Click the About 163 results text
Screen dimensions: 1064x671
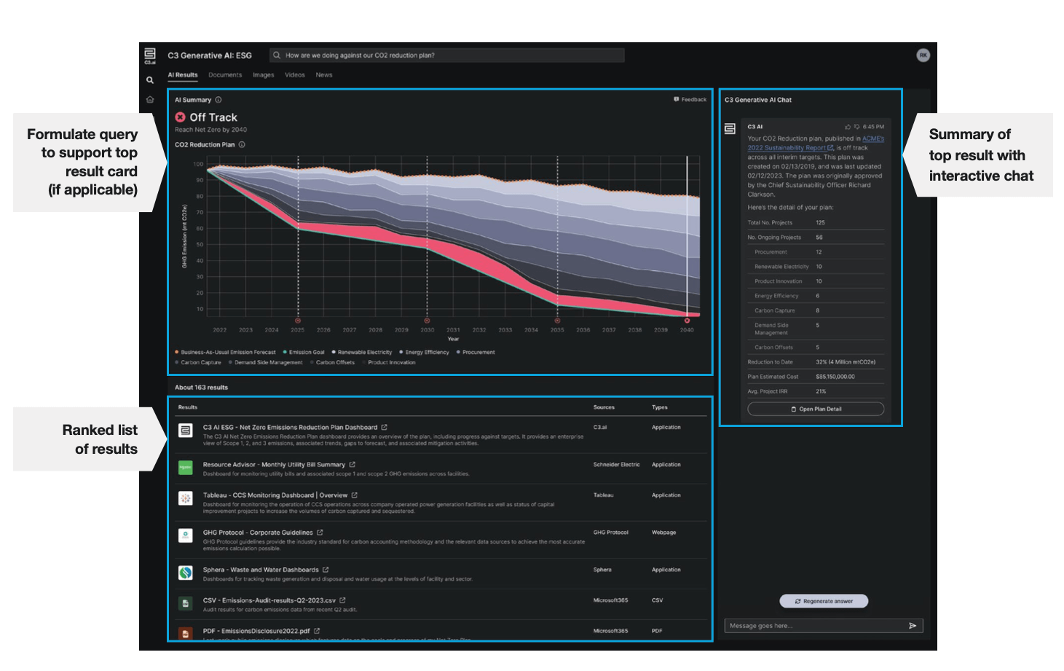coord(201,388)
